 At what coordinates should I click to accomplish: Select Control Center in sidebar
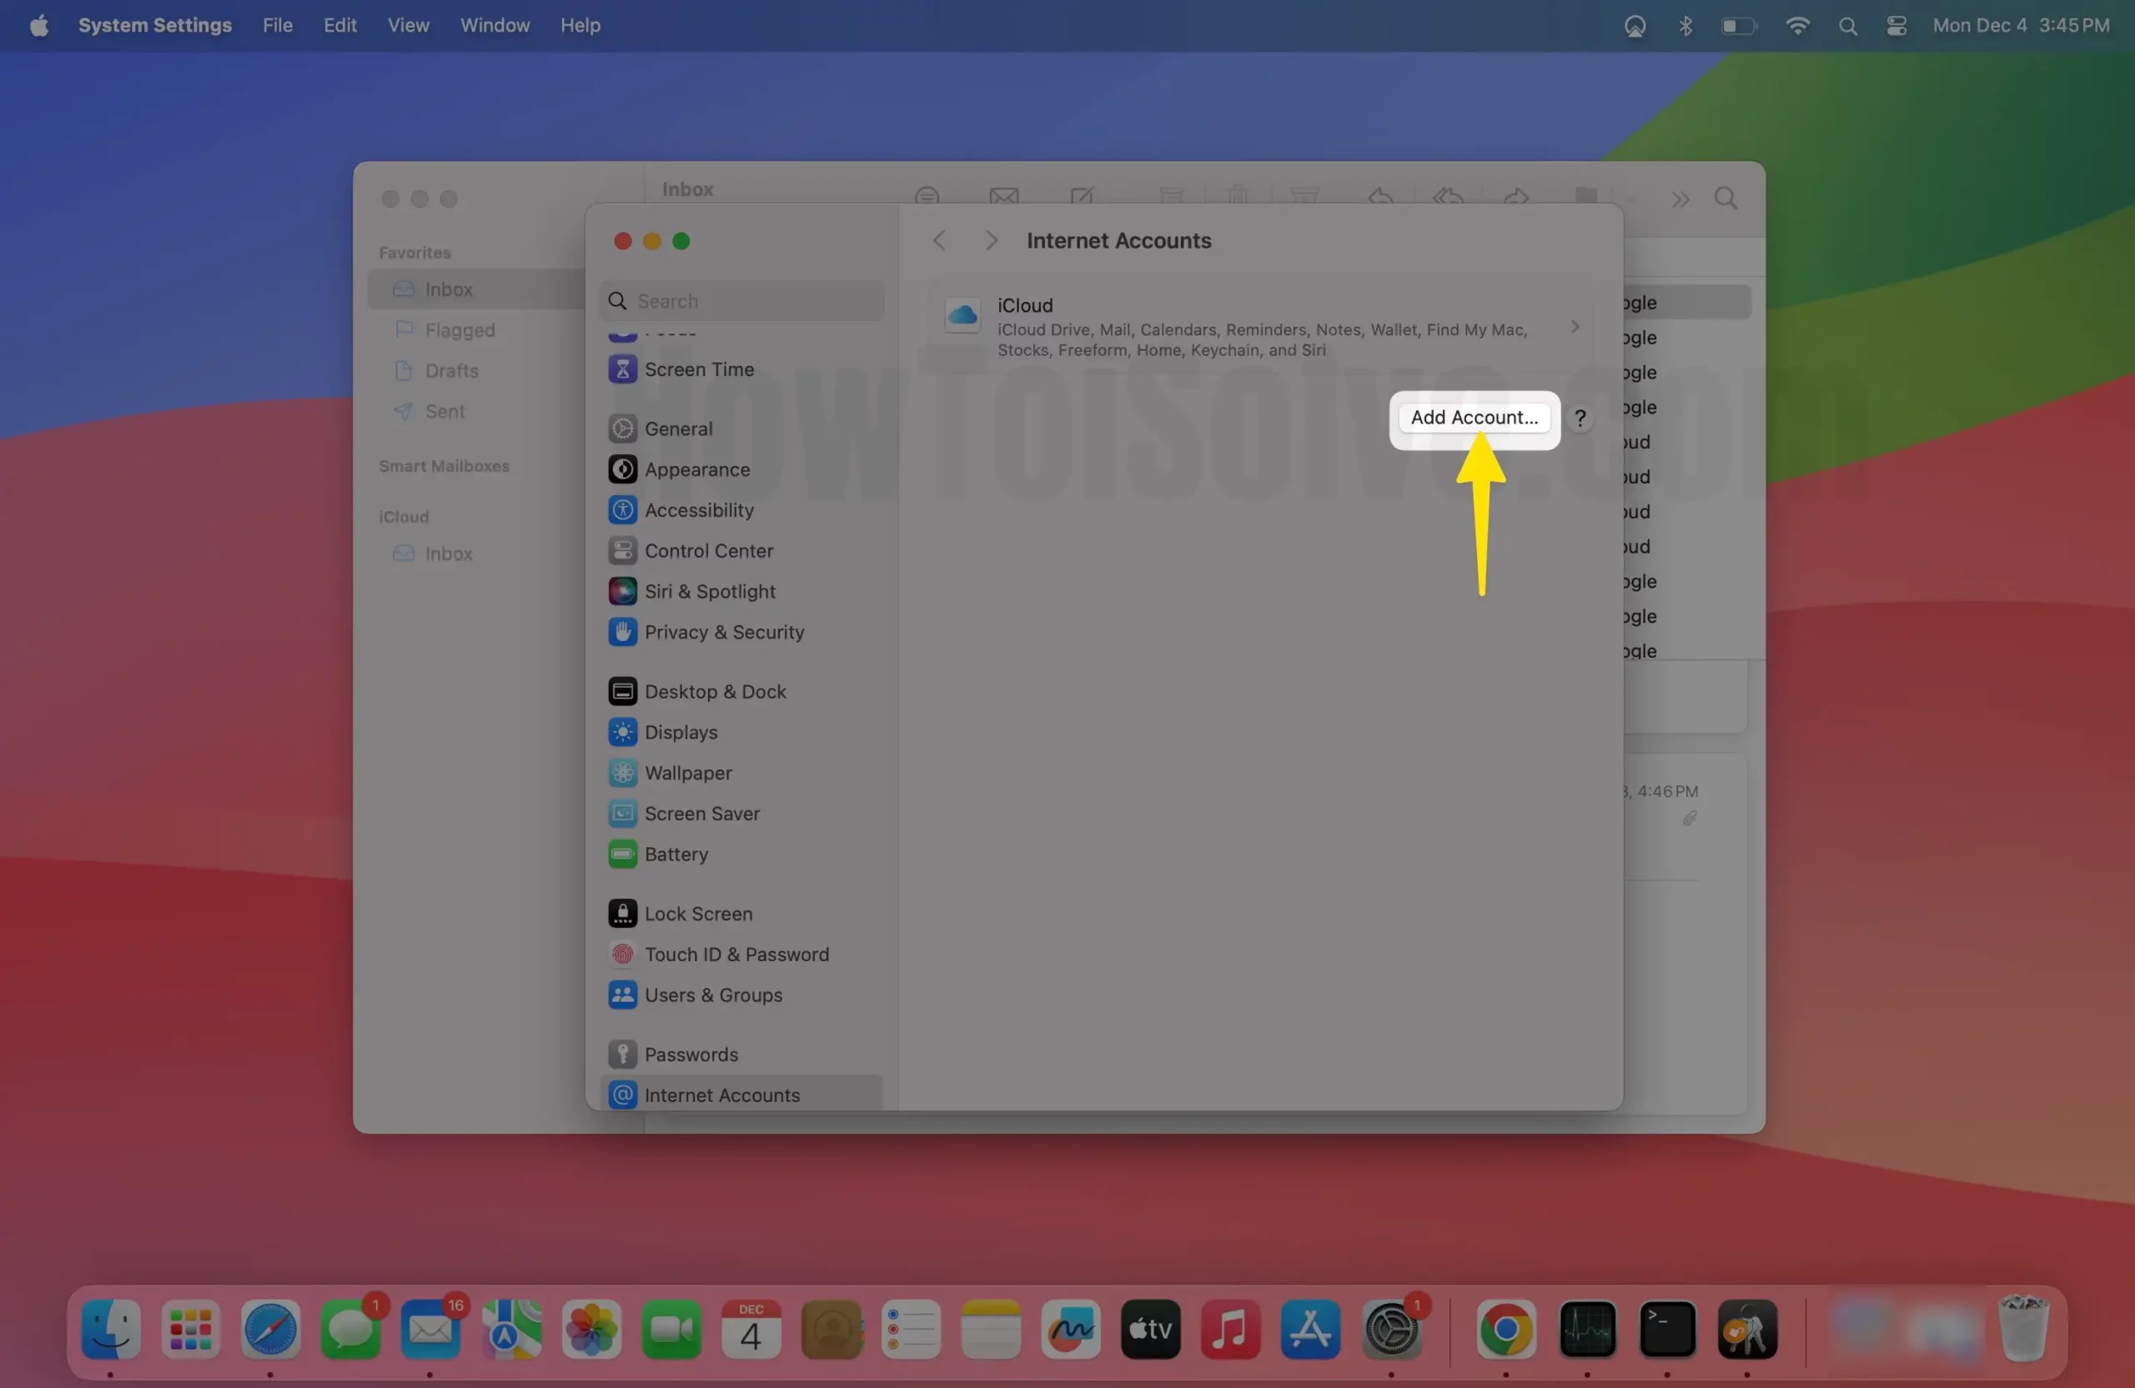coord(708,550)
